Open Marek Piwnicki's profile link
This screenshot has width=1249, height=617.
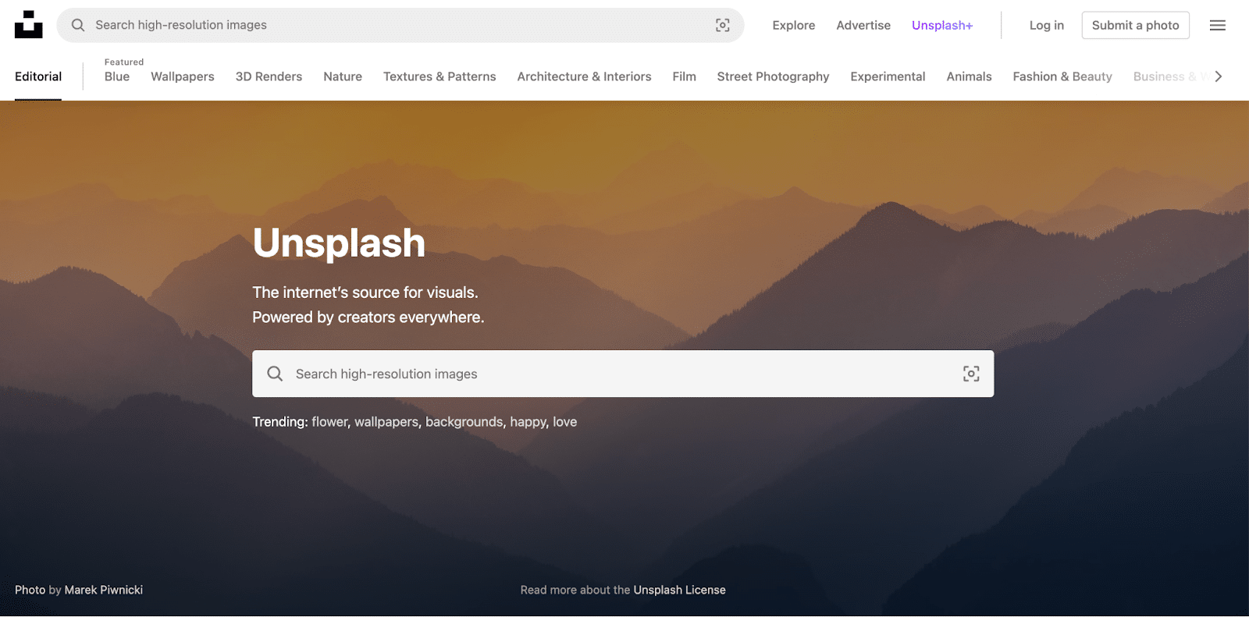tap(104, 590)
